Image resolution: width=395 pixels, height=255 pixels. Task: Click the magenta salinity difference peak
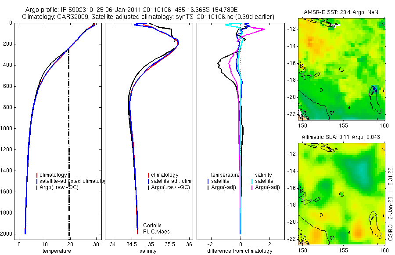[263, 29]
